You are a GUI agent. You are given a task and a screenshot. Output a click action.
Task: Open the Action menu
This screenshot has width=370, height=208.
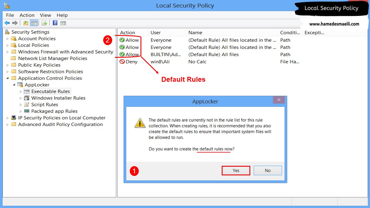(27, 15)
